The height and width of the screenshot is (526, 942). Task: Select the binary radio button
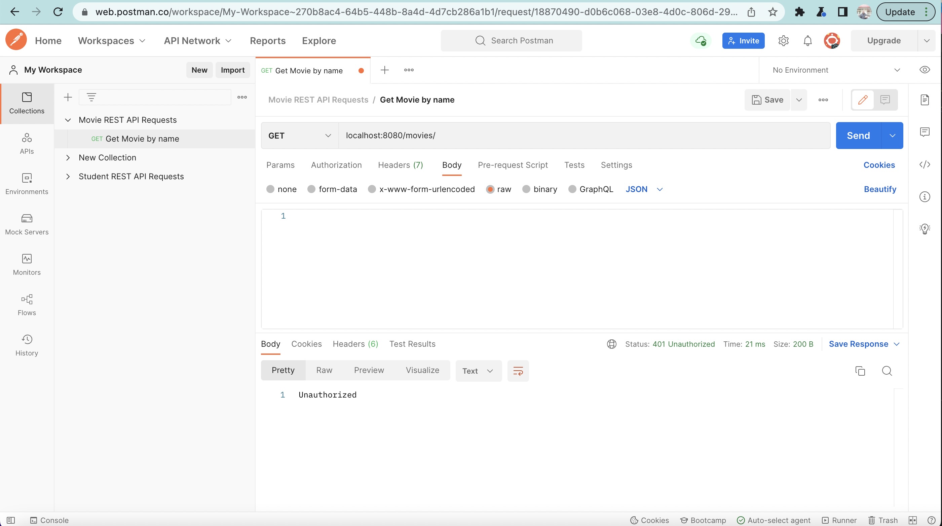click(x=526, y=189)
